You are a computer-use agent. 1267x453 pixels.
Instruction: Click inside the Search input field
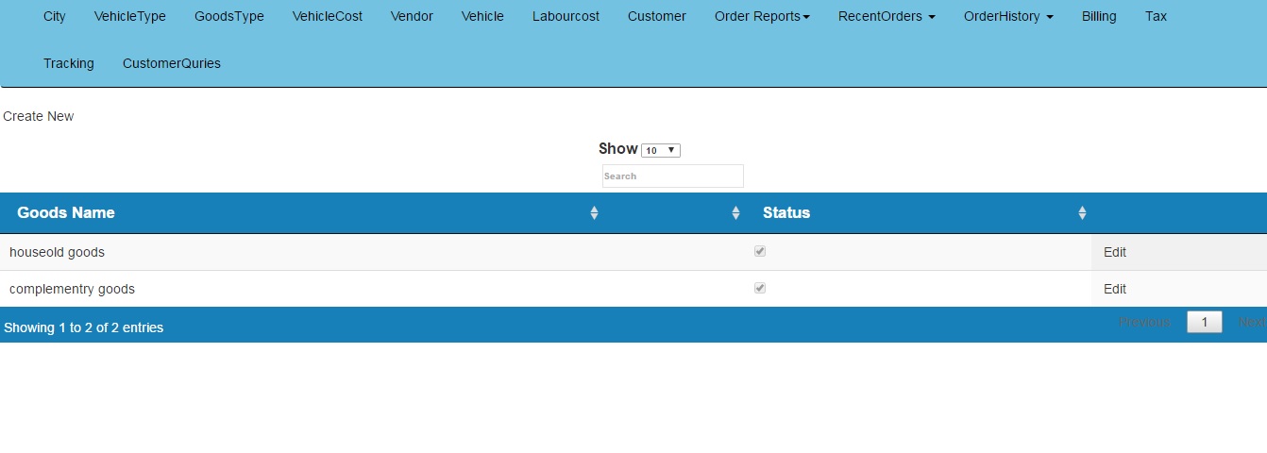[672, 176]
